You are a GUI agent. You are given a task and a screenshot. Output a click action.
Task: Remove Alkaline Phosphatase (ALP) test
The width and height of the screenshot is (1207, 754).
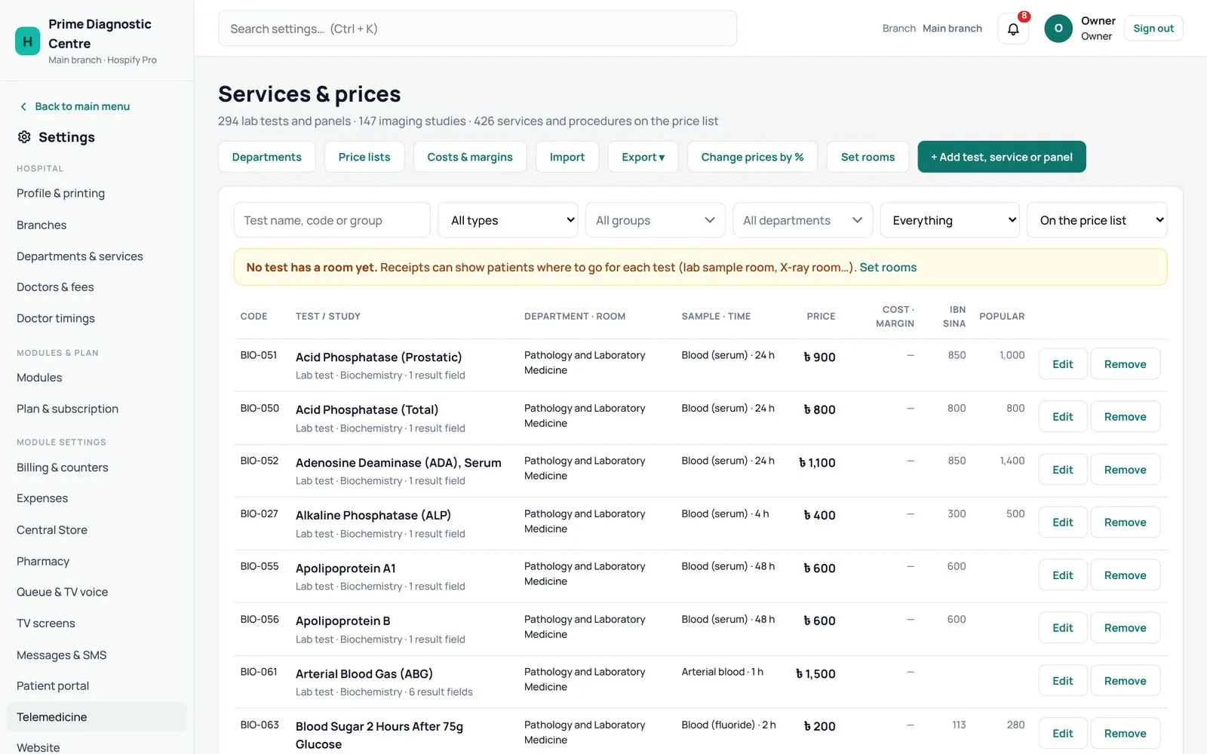pos(1125,523)
